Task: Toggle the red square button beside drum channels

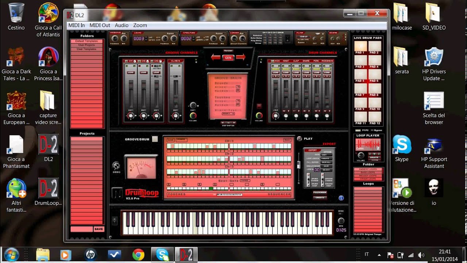Action: pos(259,106)
